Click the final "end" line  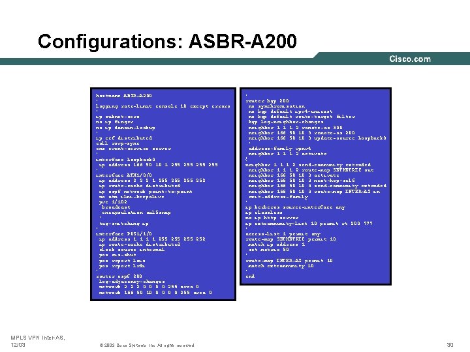[x=250, y=276]
